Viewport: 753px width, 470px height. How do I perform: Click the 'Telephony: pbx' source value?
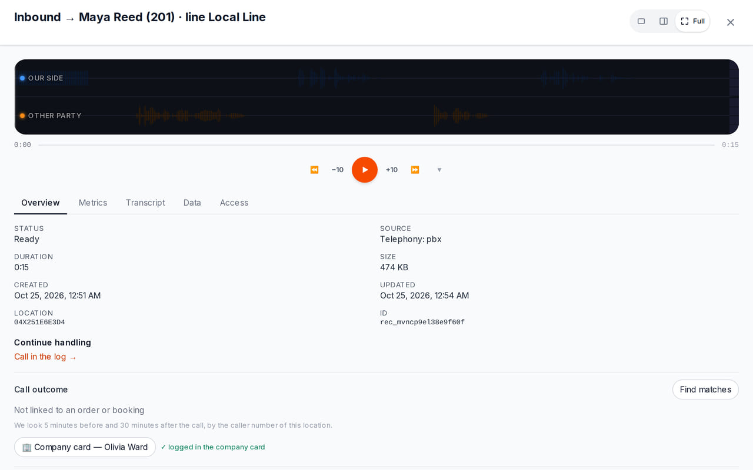pos(411,239)
